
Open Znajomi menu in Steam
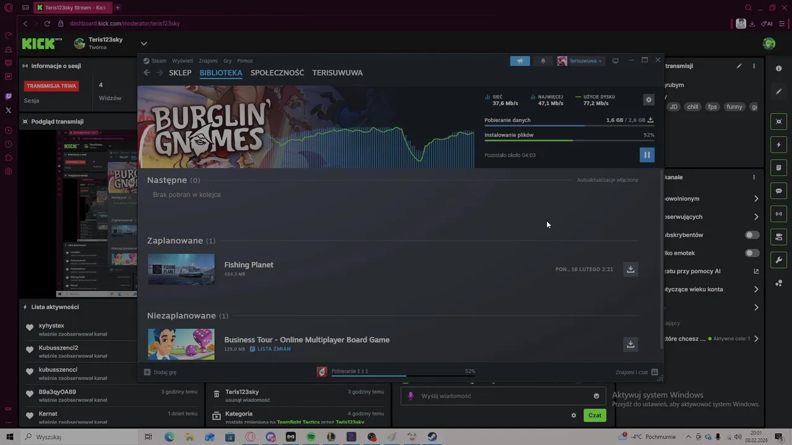pos(208,61)
